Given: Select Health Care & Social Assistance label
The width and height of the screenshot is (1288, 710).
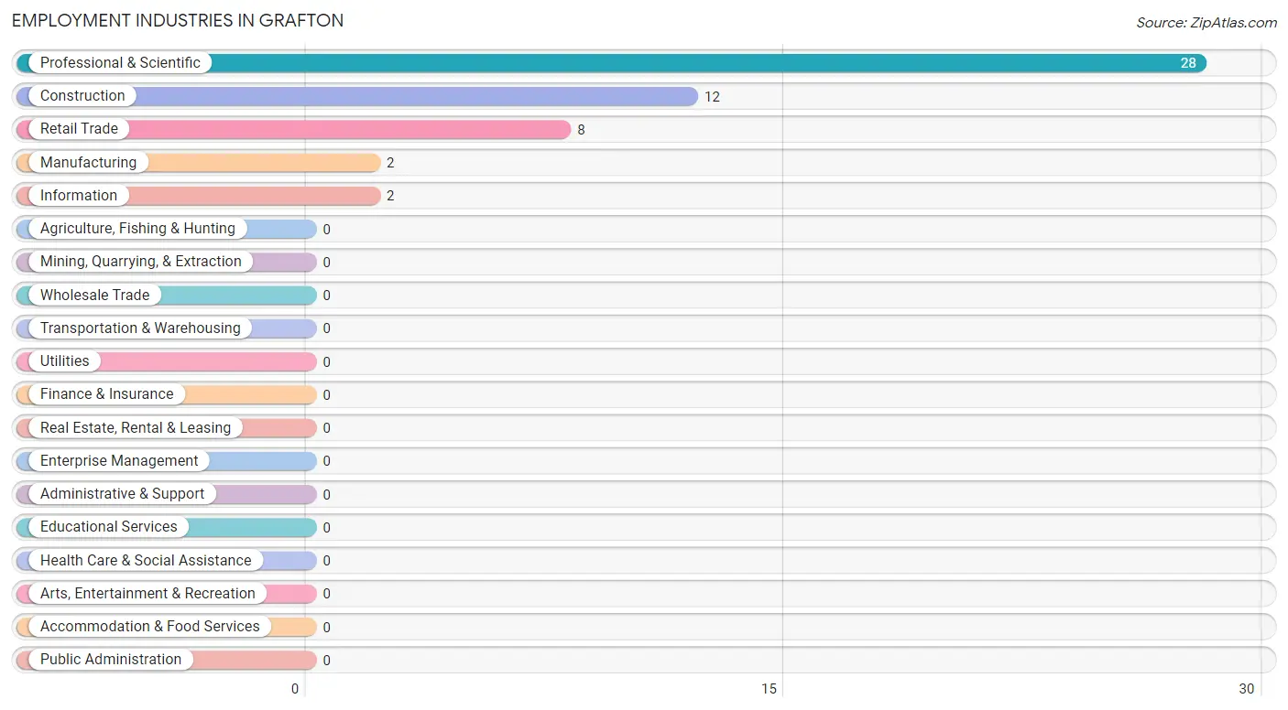Looking at the screenshot, I should point(146,561).
